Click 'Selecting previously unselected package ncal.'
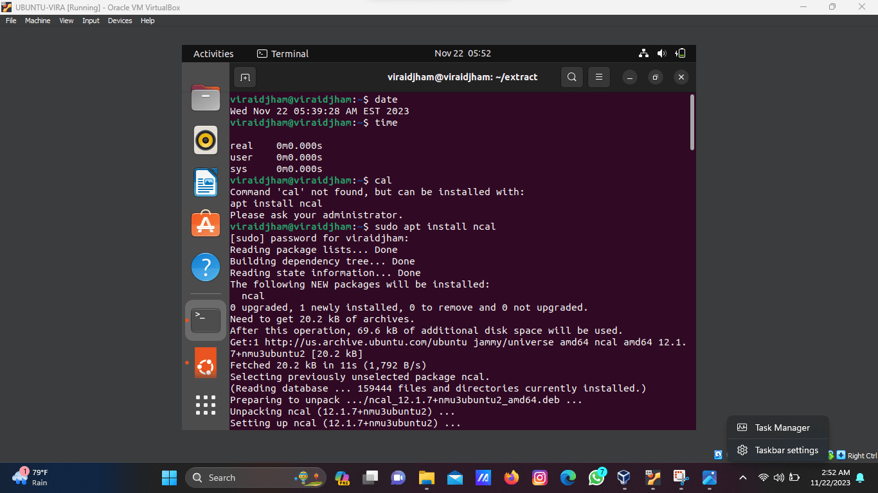 click(x=360, y=377)
